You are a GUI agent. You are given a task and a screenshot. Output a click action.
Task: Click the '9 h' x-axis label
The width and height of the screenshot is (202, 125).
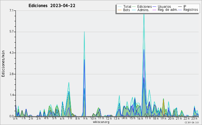coord(85,118)
